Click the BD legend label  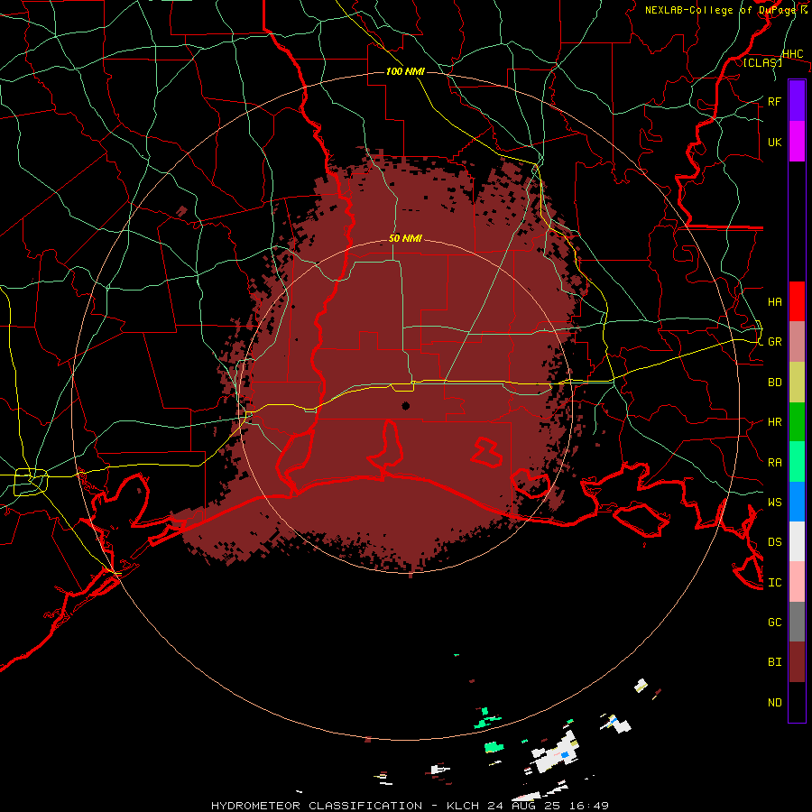[x=775, y=383]
